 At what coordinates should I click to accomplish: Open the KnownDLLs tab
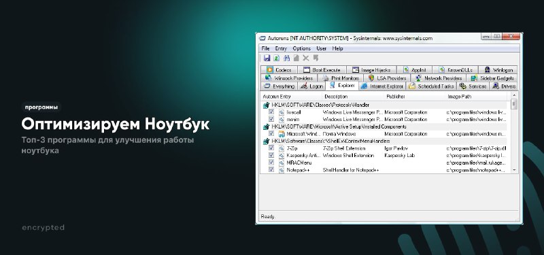pyautogui.click(x=455, y=70)
